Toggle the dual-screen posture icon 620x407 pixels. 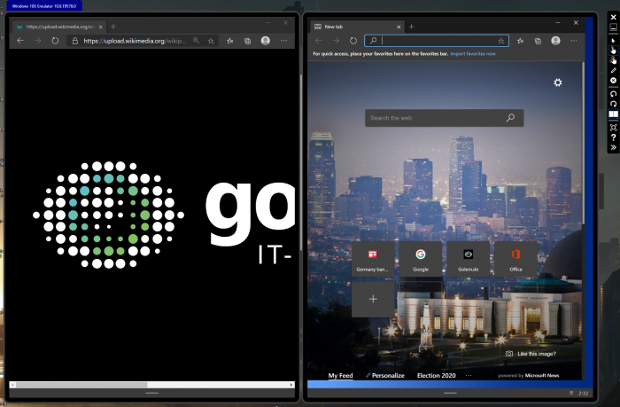pos(613,114)
